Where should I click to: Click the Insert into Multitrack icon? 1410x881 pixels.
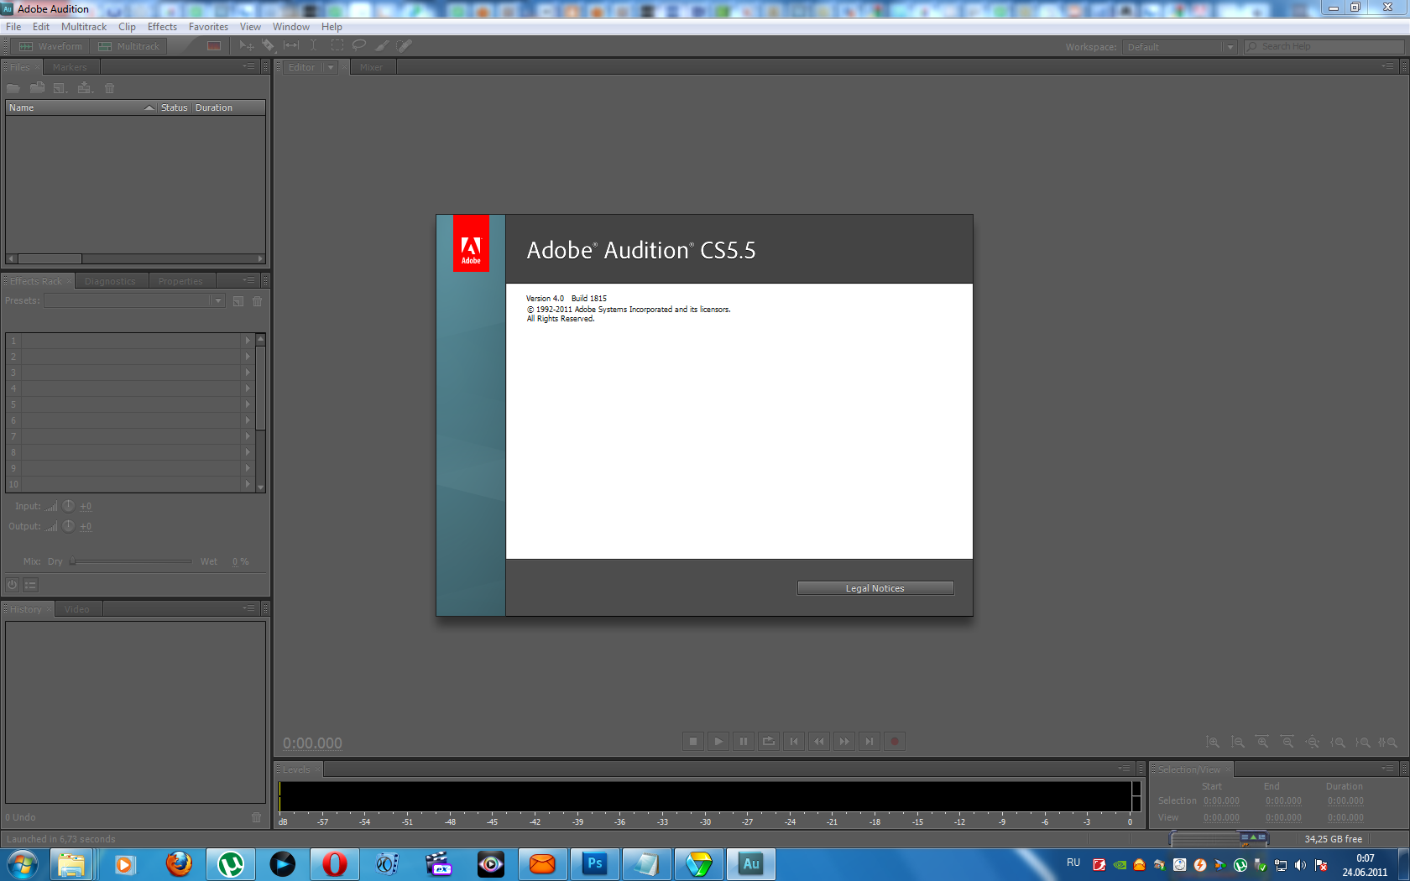[85, 88]
